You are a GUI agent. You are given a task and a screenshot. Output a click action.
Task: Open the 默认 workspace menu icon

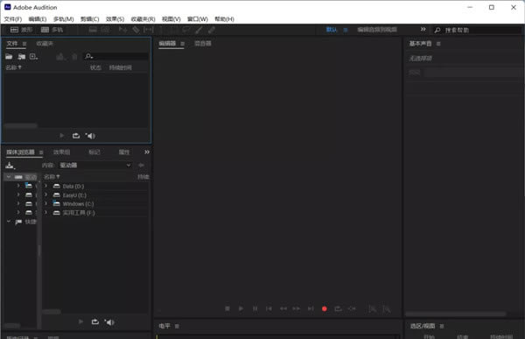point(346,30)
